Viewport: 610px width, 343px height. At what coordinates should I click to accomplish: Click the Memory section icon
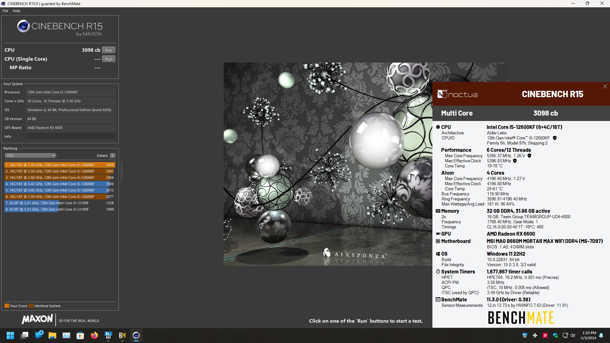(438, 211)
